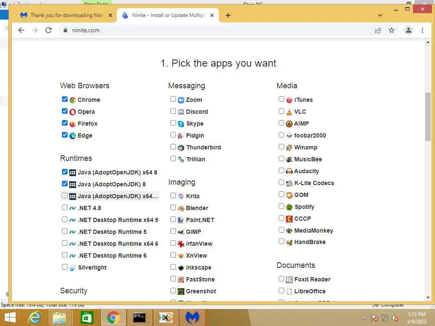Click the Edge app icon

pos(73,136)
